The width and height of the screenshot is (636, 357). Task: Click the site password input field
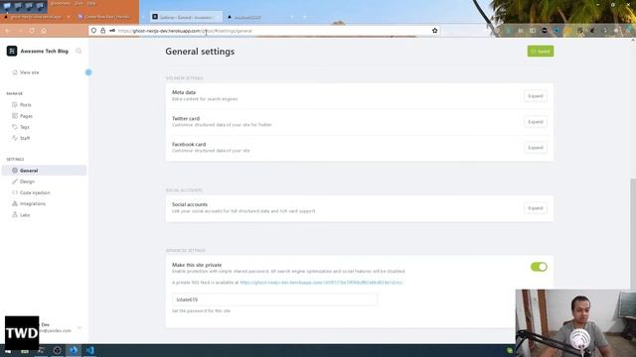[x=274, y=299]
